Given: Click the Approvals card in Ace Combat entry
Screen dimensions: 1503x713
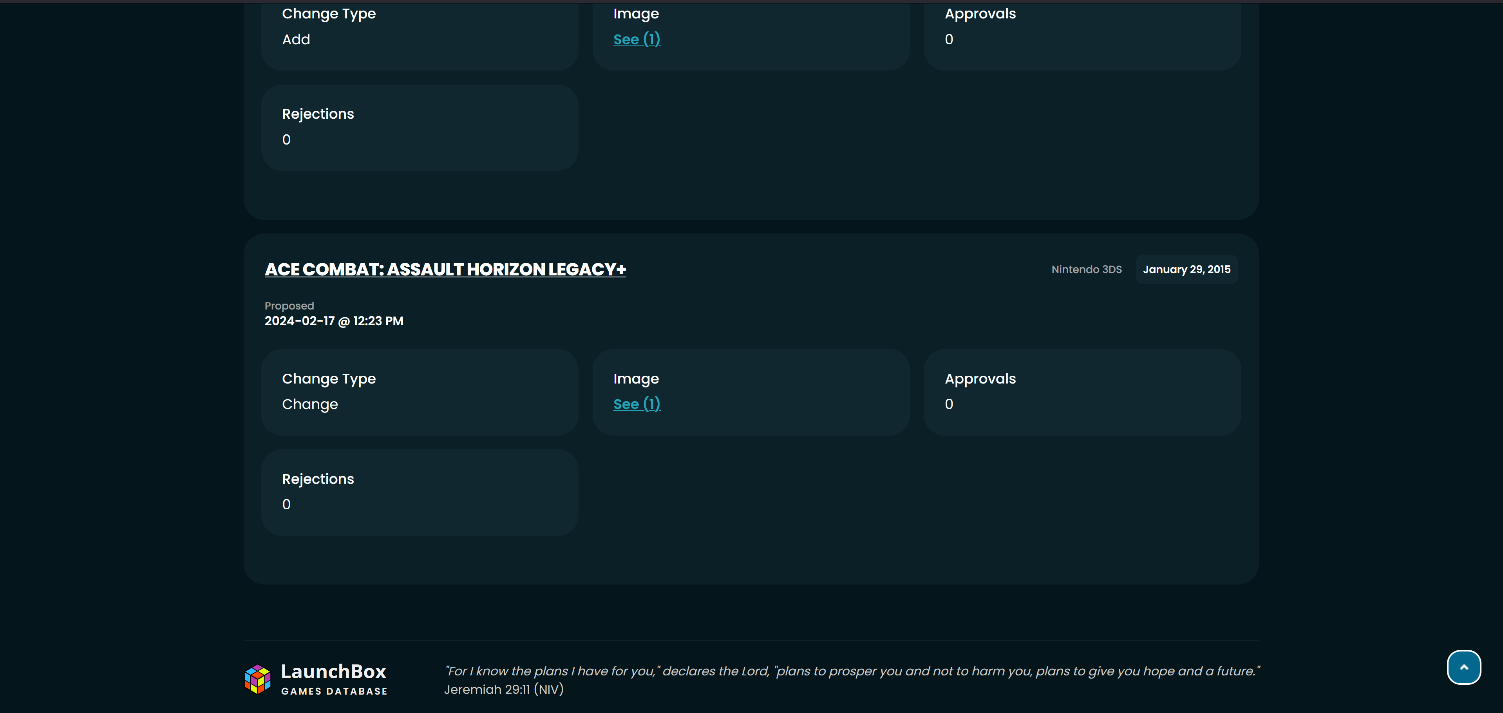Looking at the screenshot, I should click(x=1082, y=392).
